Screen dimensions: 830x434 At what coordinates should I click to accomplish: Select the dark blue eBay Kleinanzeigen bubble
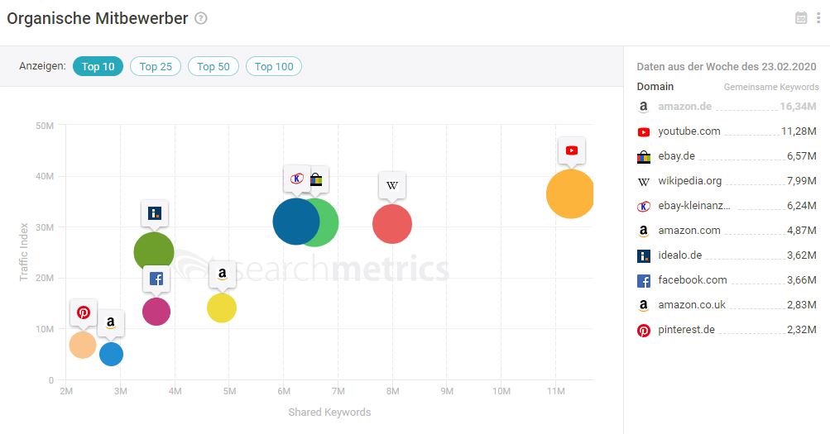(295, 222)
